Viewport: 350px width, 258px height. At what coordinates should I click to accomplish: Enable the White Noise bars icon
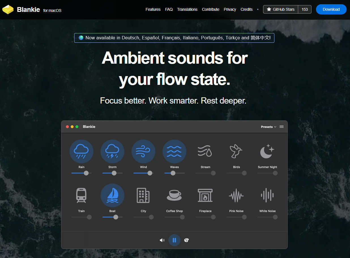point(267,195)
